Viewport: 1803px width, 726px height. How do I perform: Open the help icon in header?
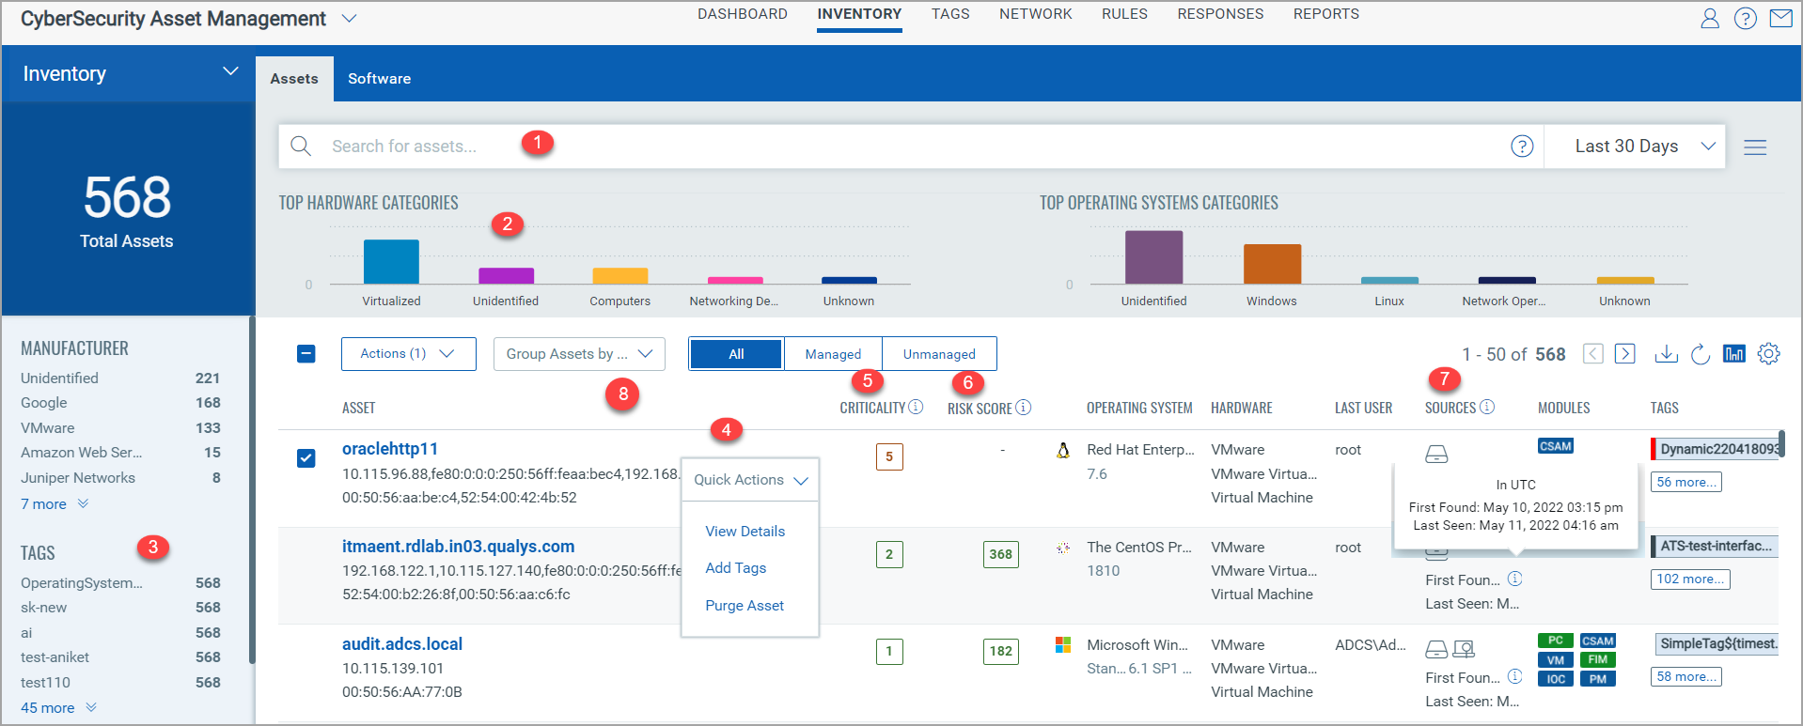click(1746, 19)
